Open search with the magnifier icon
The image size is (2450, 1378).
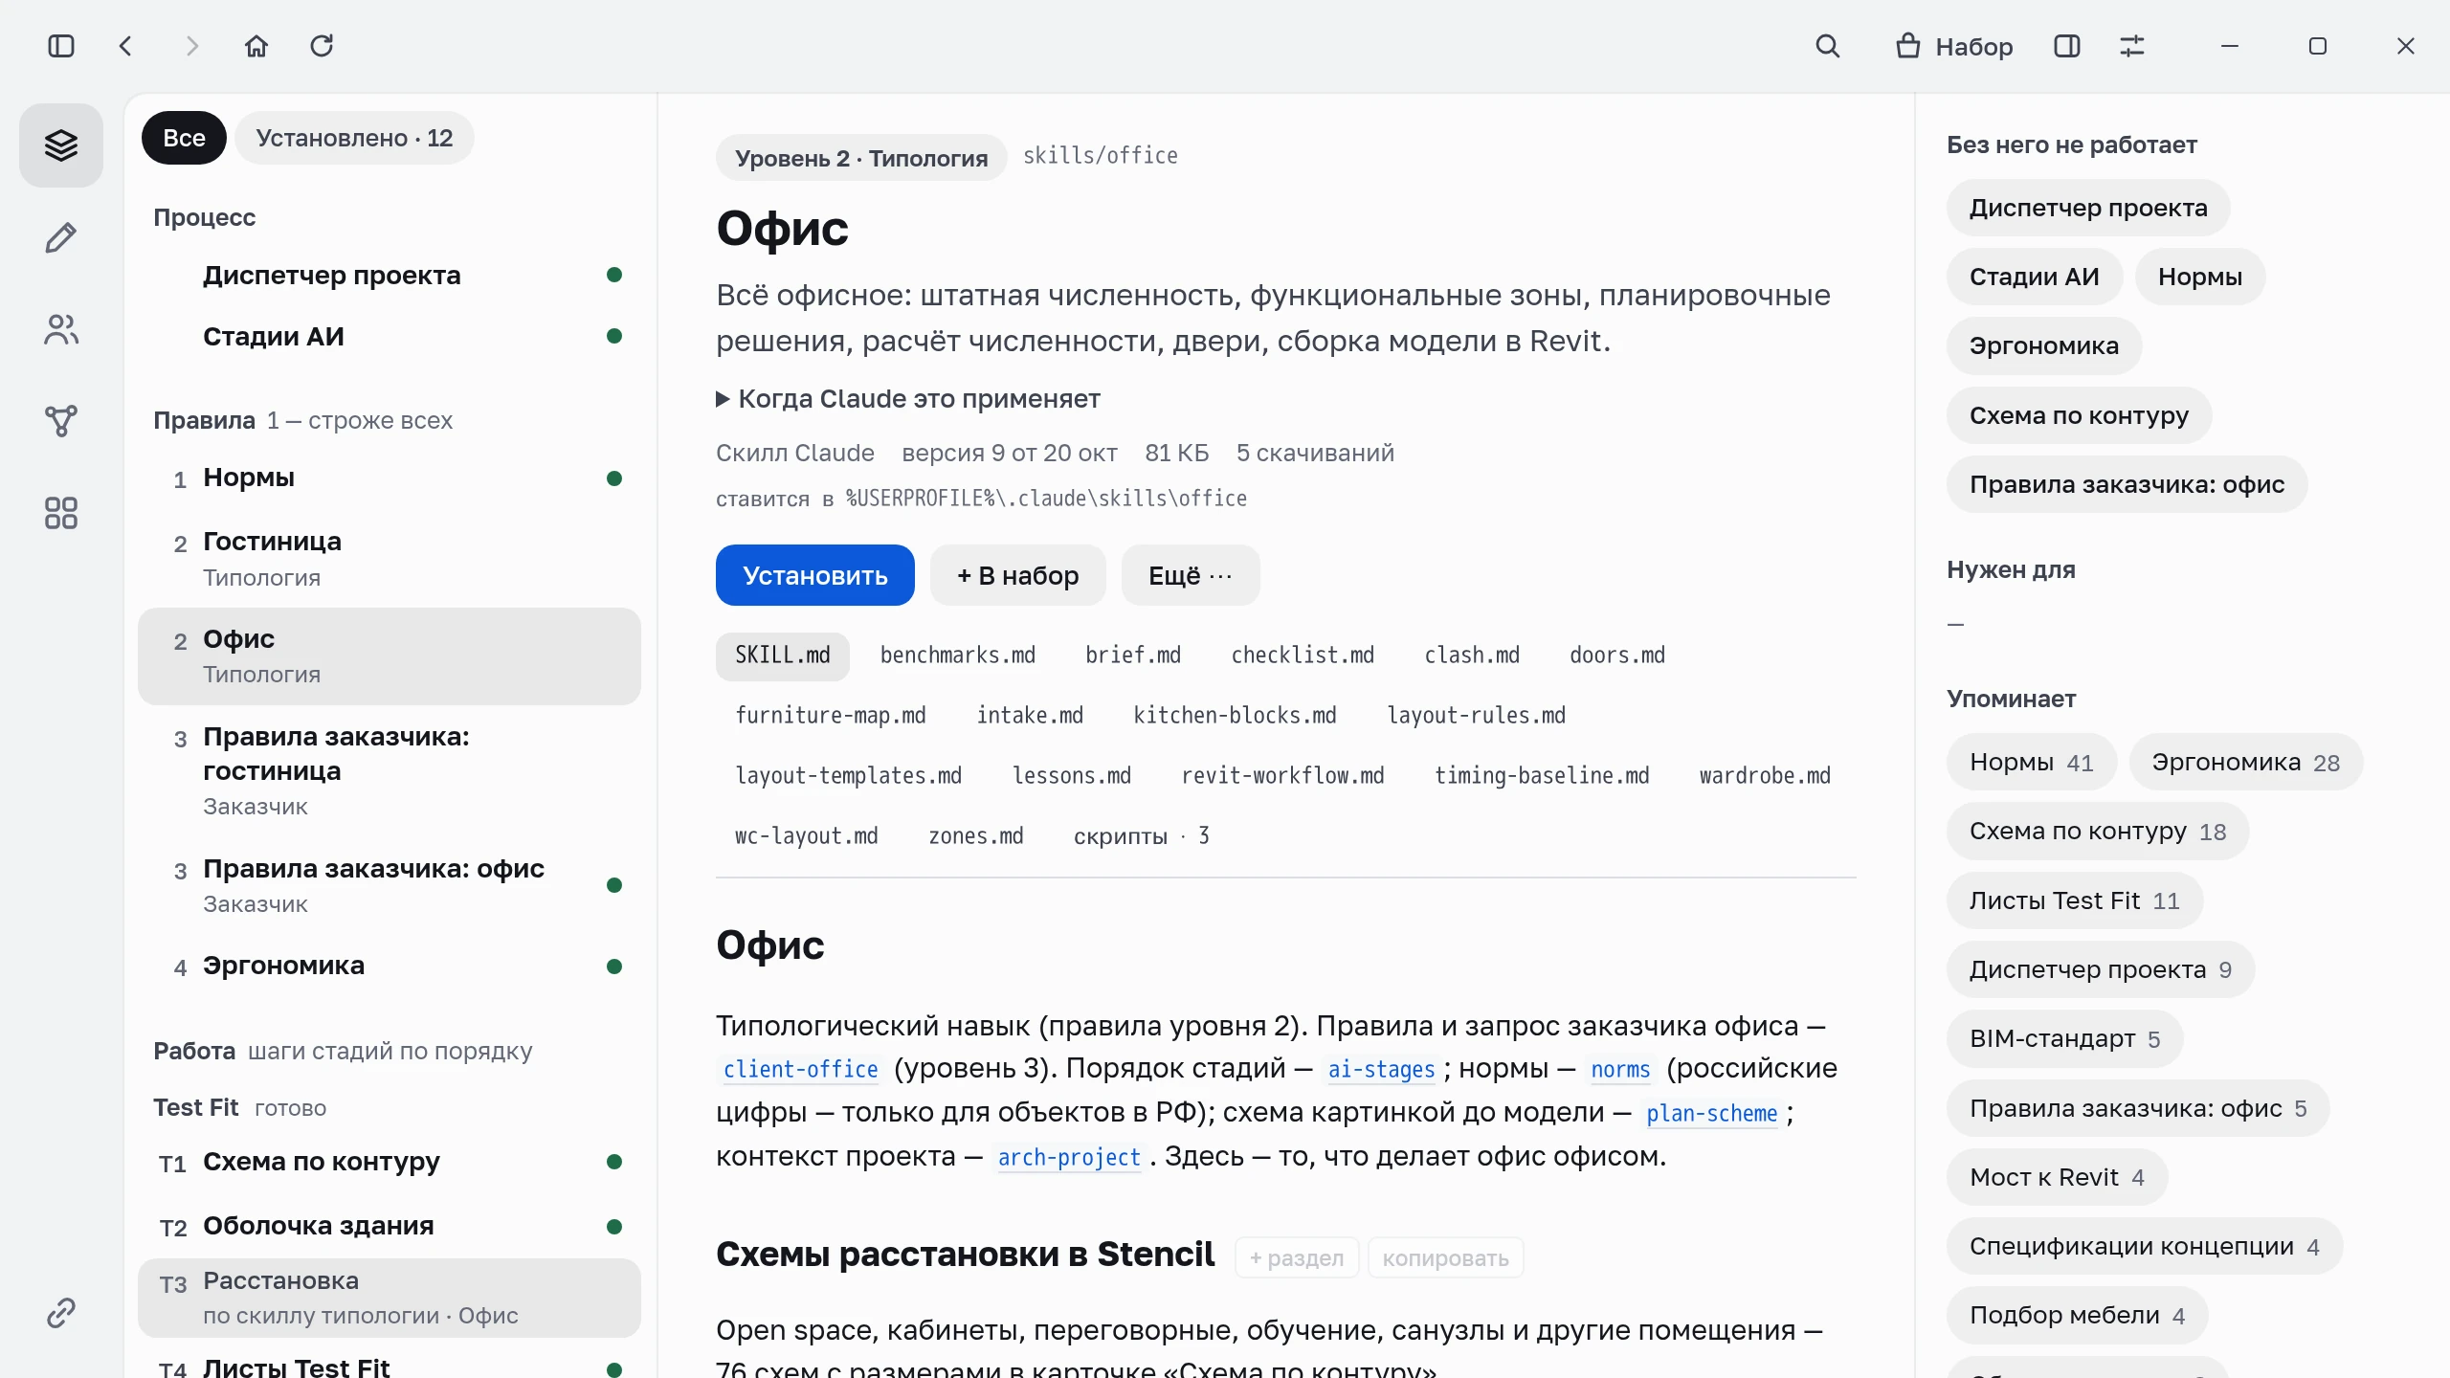coord(1828,46)
